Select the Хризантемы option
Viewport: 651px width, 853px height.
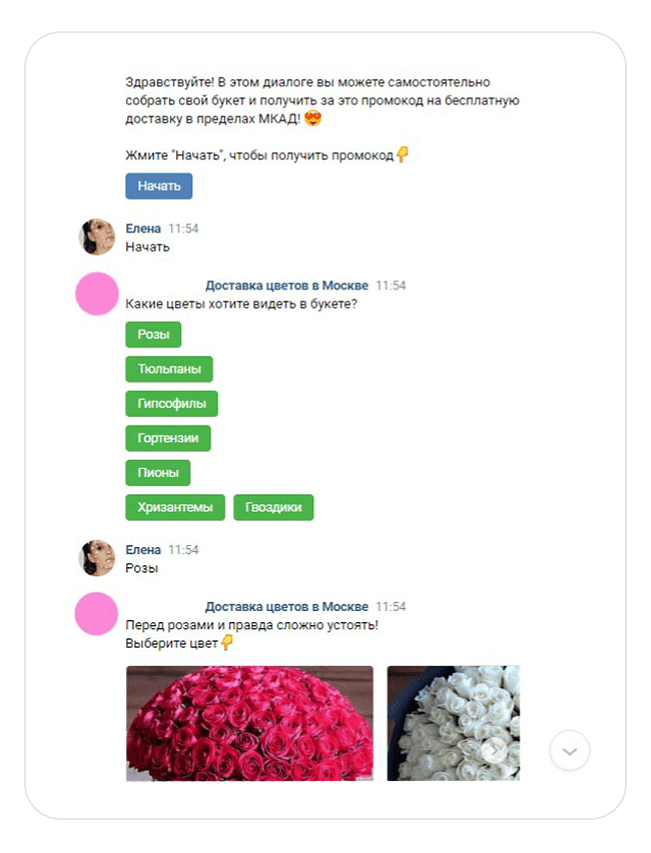click(175, 508)
